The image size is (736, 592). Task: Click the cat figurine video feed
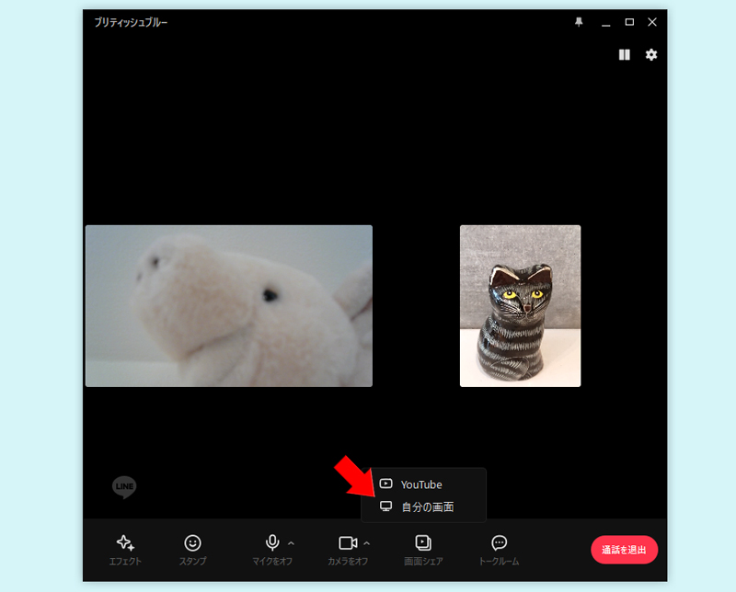coord(520,305)
